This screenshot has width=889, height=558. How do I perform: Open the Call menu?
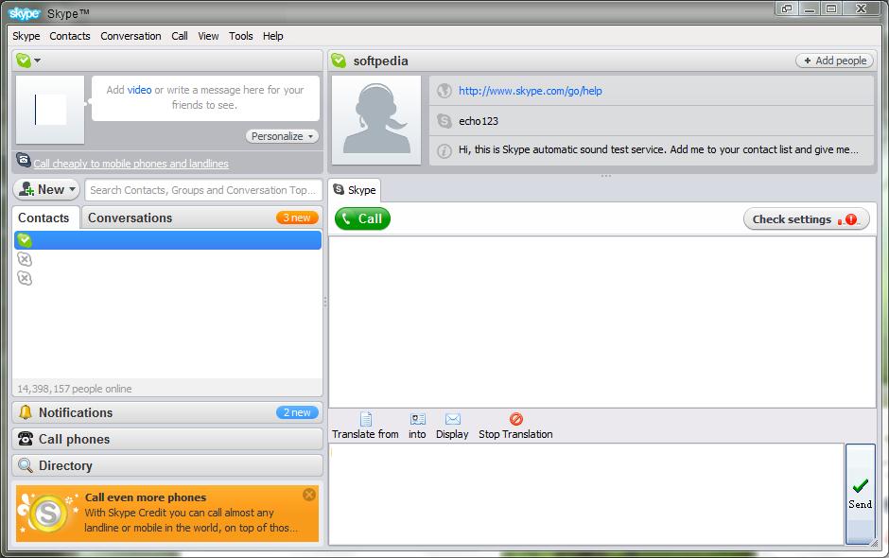click(x=180, y=36)
